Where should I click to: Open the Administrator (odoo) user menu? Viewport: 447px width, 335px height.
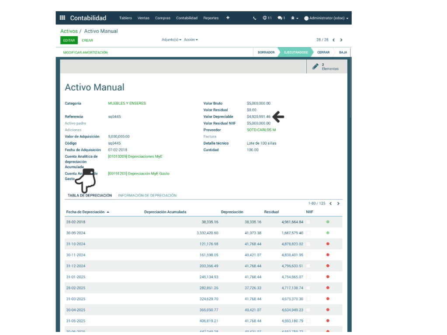(326, 18)
